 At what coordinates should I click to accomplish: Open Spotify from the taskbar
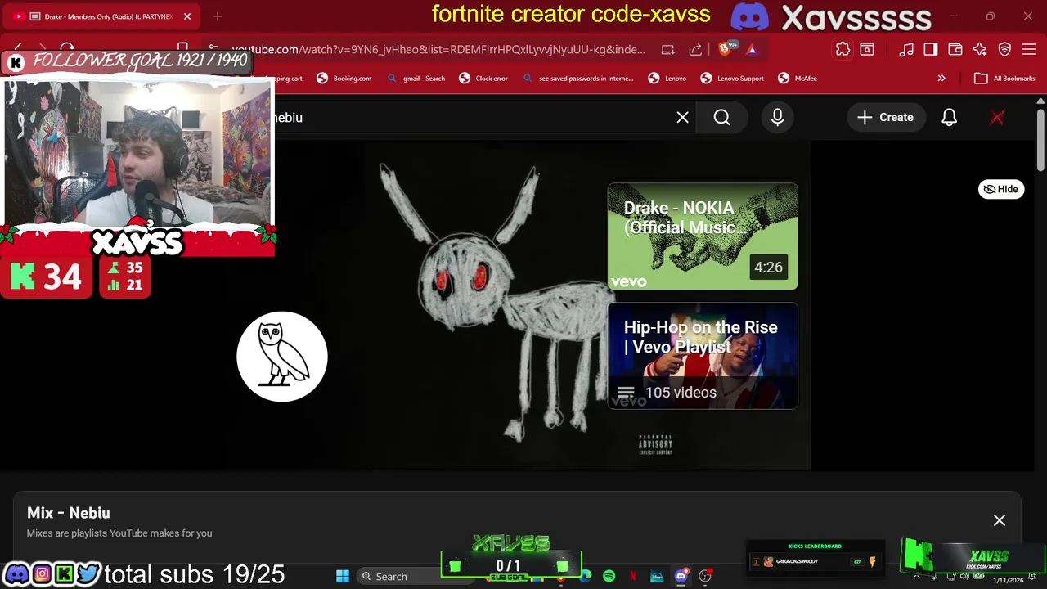point(609,576)
